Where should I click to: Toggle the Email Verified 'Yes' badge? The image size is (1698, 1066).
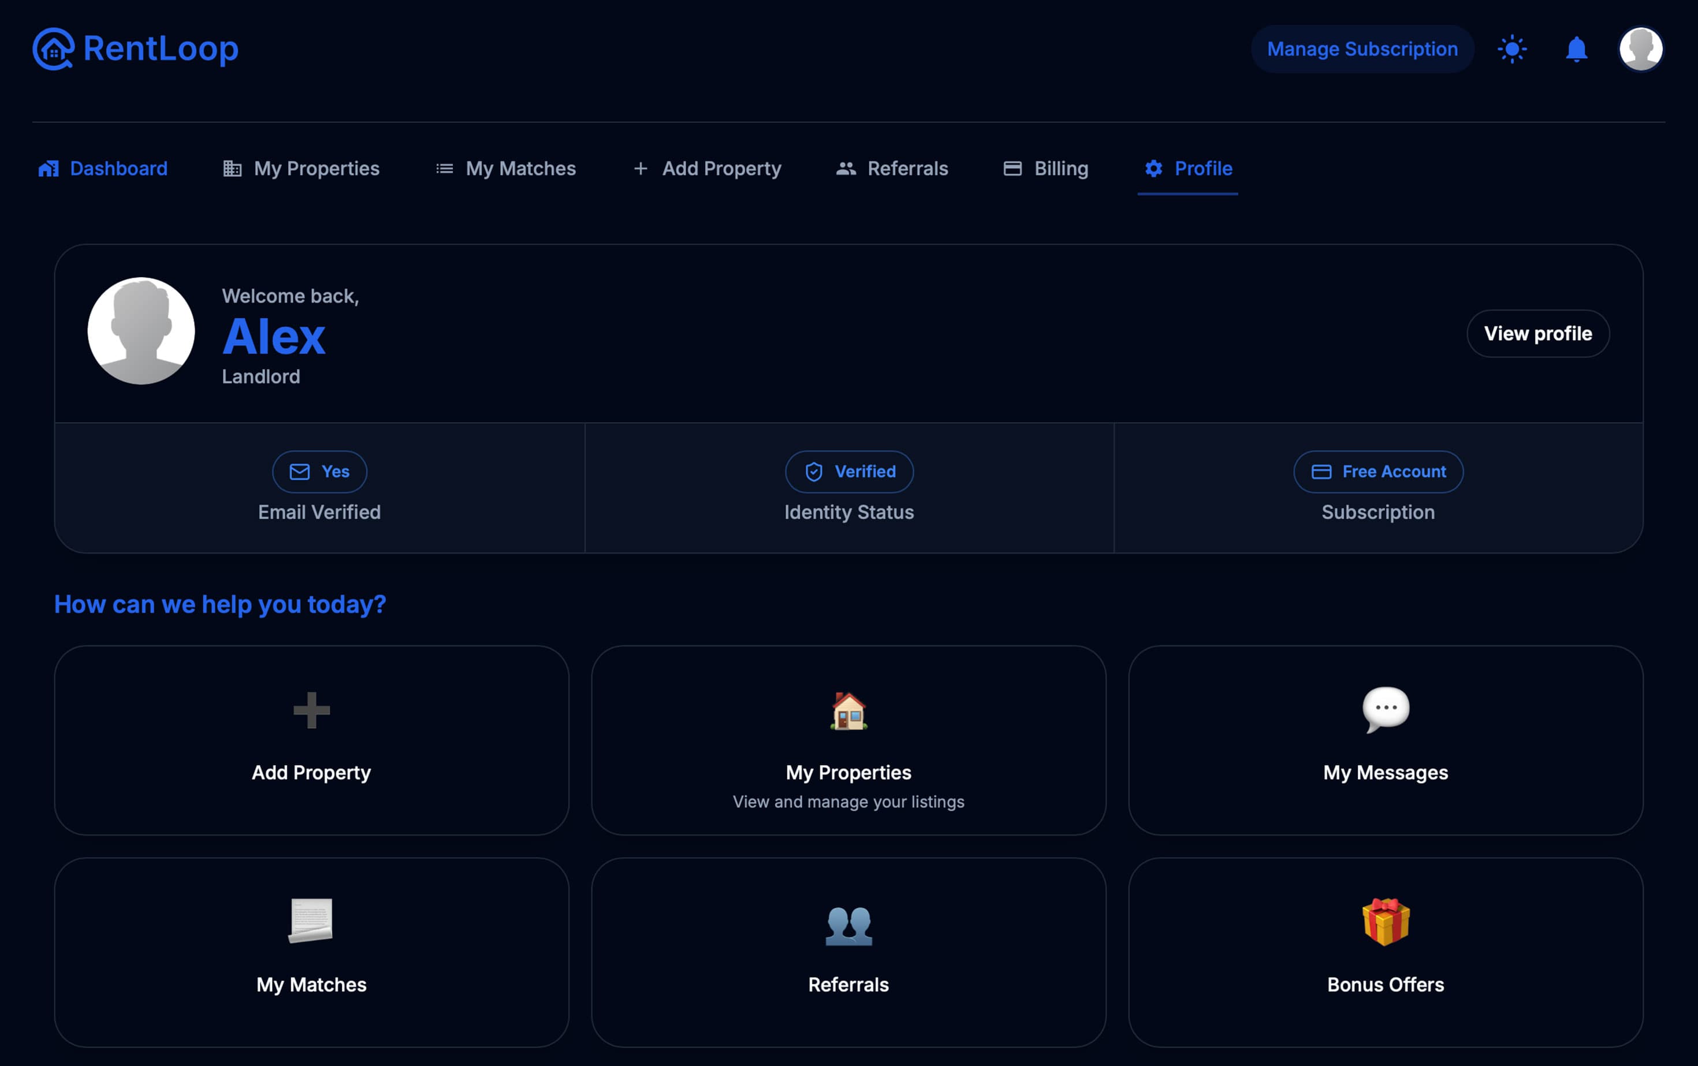319,472
